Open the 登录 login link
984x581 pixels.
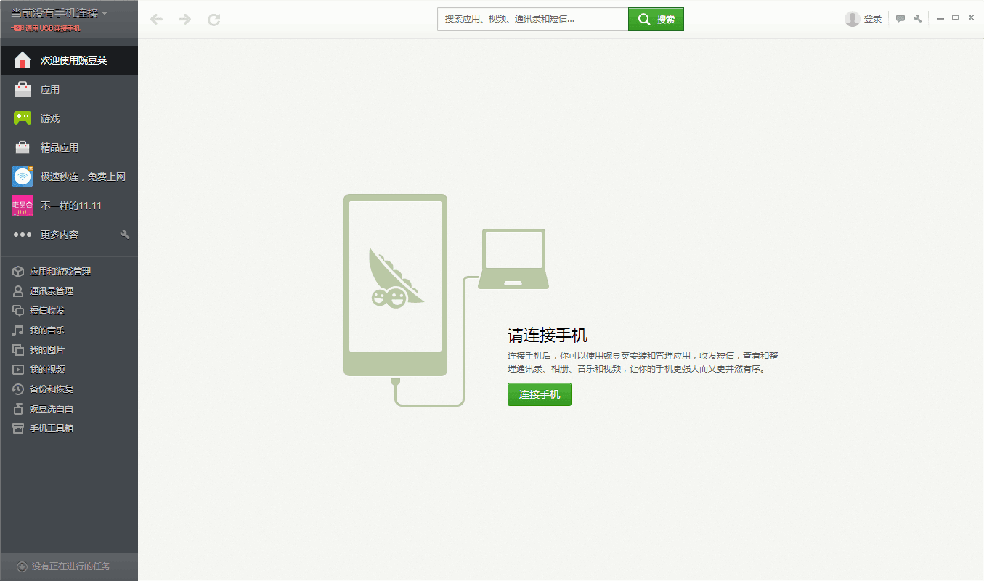tap(872, 19)
